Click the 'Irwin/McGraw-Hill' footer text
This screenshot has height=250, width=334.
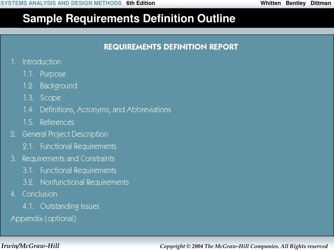[30, 246]
